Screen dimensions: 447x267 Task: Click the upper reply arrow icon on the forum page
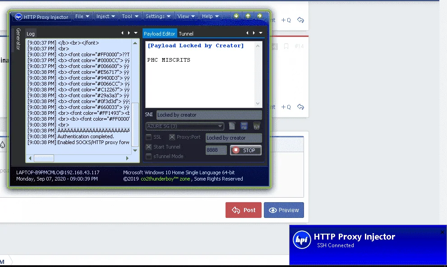pyautogui.click(x=300, y=20)
